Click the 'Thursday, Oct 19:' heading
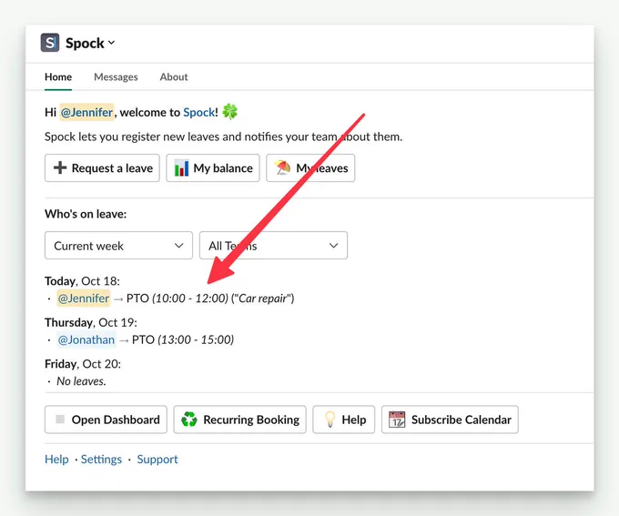The width and height of the screenshot is (619, 516). point(91,322)
